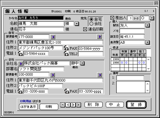Screen dimensions: 160x118
Task: Open the 関係 dropdown showing 友人
Action: click(148, 25)
